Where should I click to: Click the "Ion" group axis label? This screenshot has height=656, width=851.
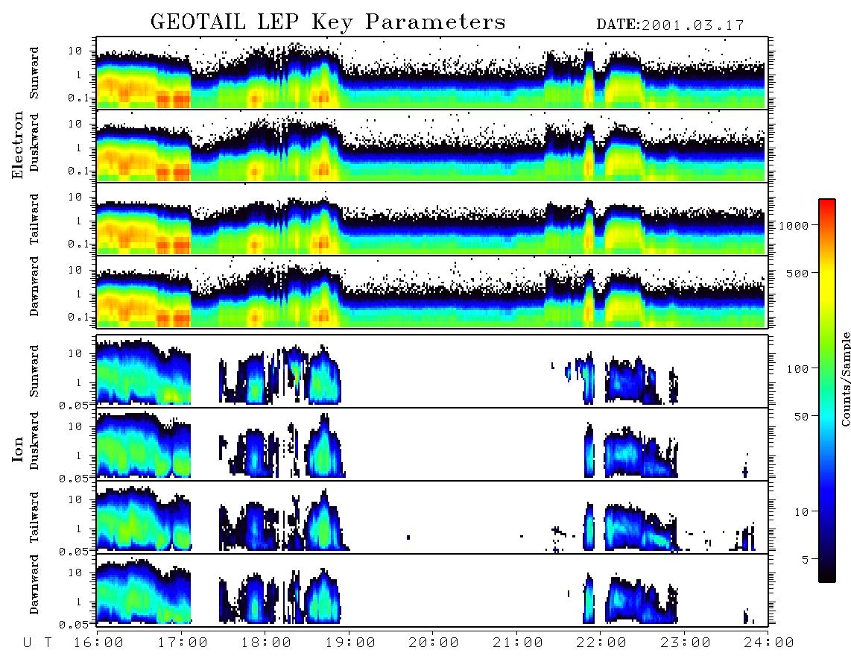click(x=18, y=449)
